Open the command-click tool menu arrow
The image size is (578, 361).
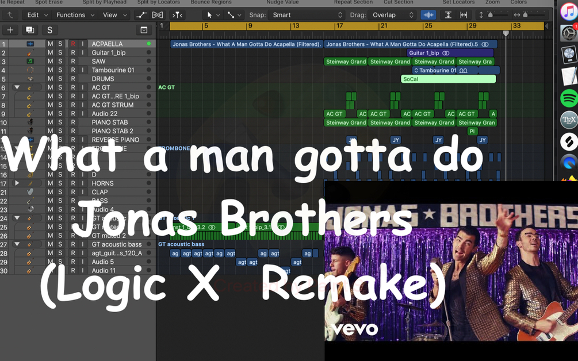tap(240, 15)
